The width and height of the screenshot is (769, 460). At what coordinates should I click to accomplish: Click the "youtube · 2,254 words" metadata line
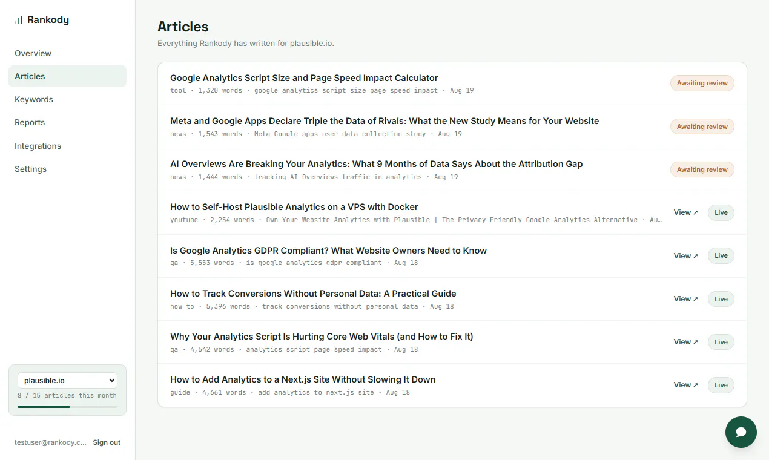[416, 220]
